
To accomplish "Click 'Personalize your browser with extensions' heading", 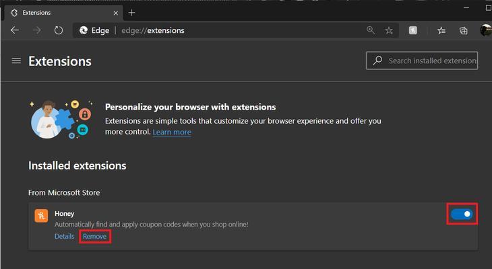I will point(191,107).
